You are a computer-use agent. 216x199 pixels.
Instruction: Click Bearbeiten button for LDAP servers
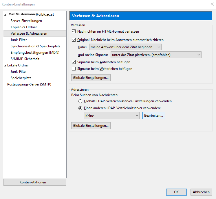pyautogui.click(x=153, y=116)
